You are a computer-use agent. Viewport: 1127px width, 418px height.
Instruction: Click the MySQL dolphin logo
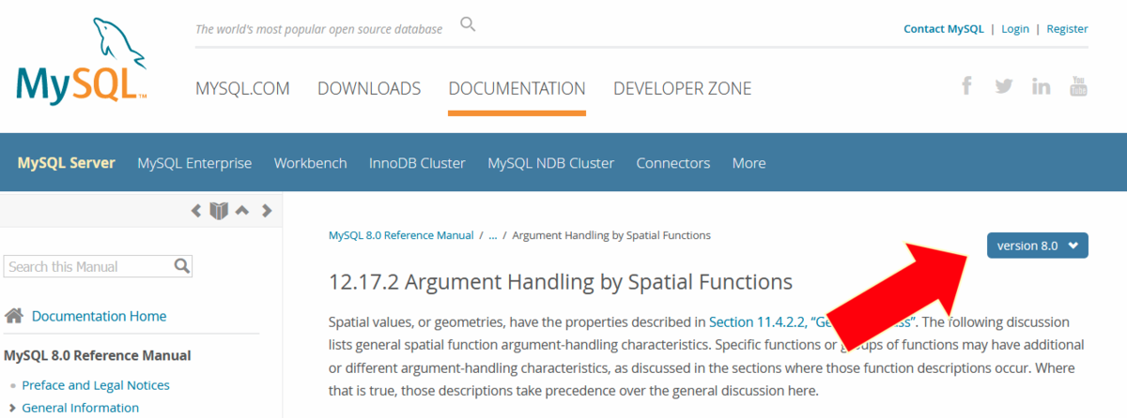[81, 61]
